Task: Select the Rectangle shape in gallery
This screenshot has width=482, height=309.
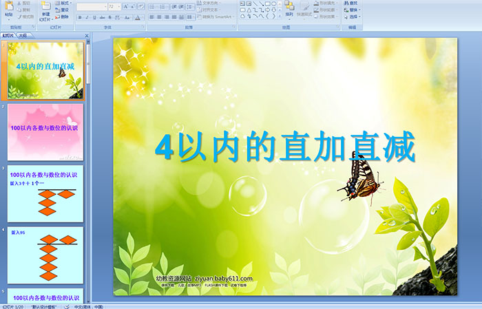Action: (x=268, y=3)
